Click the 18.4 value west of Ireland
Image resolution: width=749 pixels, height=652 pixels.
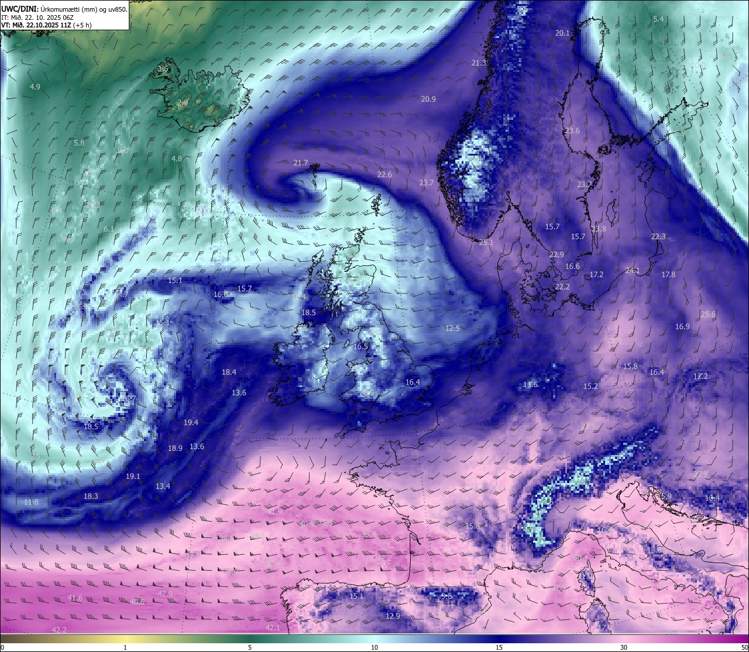tap(229, 372)
